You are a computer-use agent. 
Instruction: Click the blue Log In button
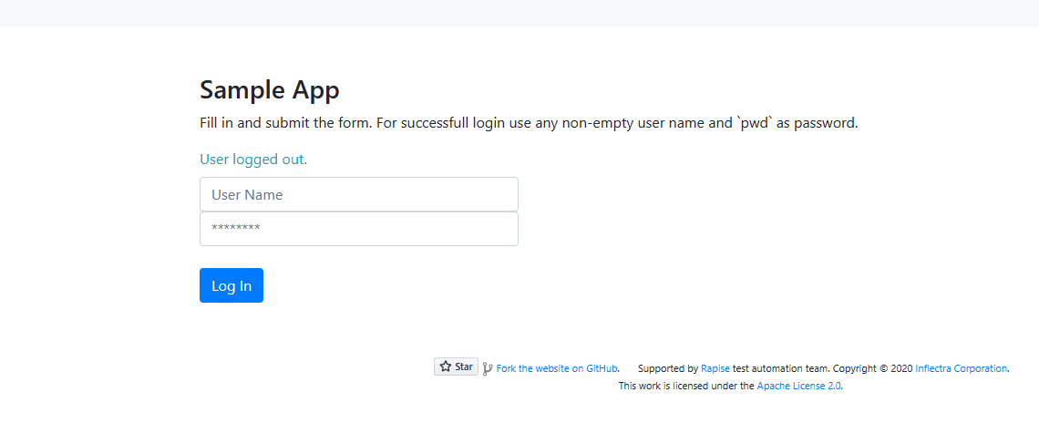click(231, 285)
